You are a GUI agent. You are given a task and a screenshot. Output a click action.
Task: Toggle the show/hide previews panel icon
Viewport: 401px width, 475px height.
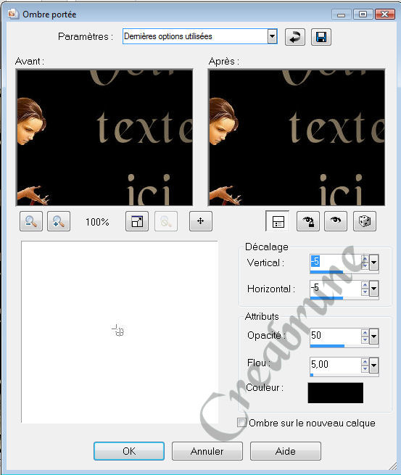(278, 221)
